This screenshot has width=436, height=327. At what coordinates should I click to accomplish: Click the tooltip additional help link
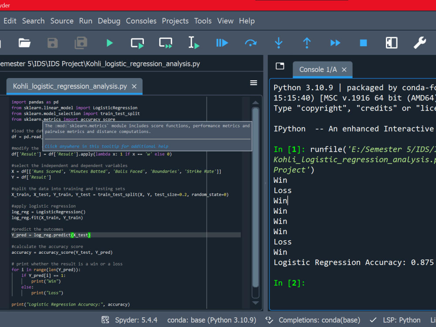pos(106,146)
